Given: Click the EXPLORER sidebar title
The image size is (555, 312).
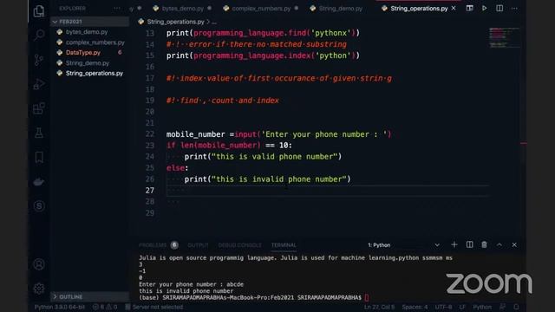Looking at the screenshot, I should (x=72, y=8).
